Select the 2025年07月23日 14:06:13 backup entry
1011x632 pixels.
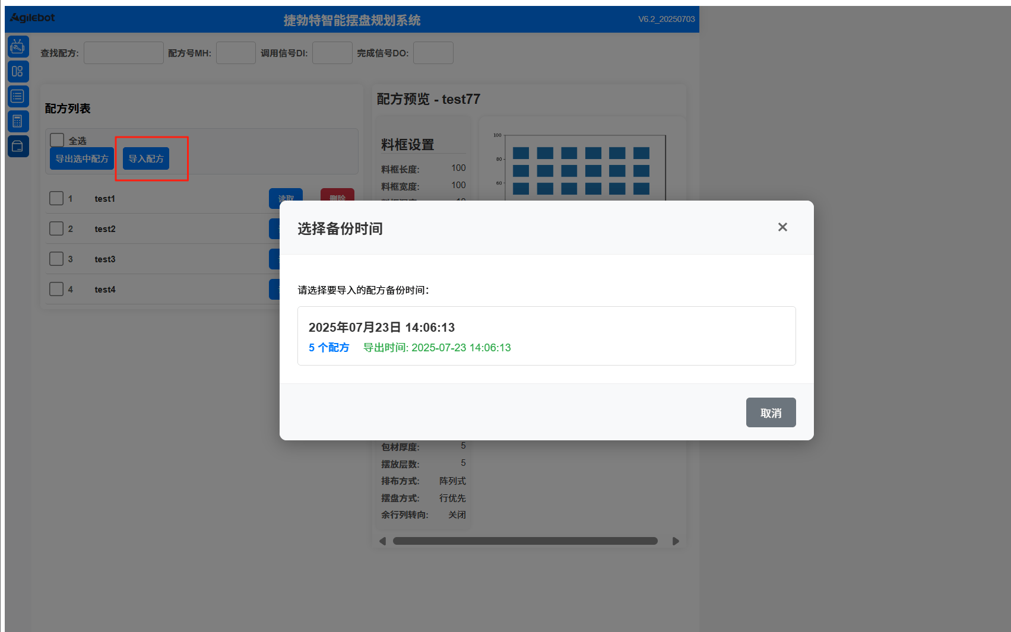coord(546,336)
